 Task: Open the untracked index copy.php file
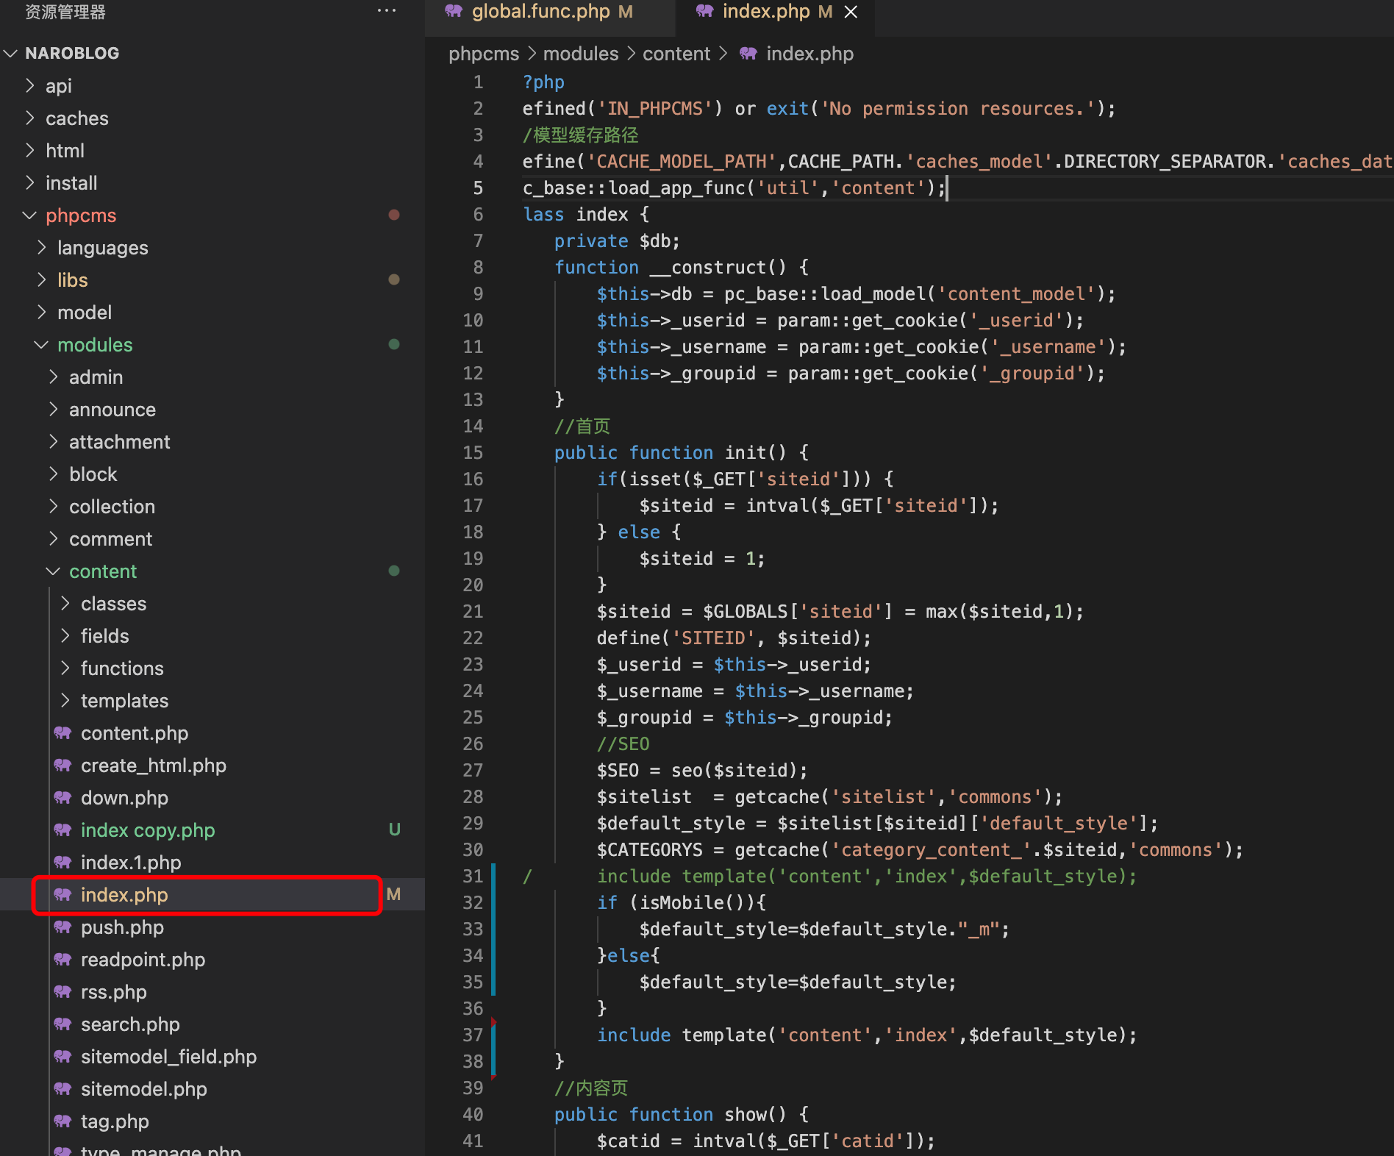(147, 830)
